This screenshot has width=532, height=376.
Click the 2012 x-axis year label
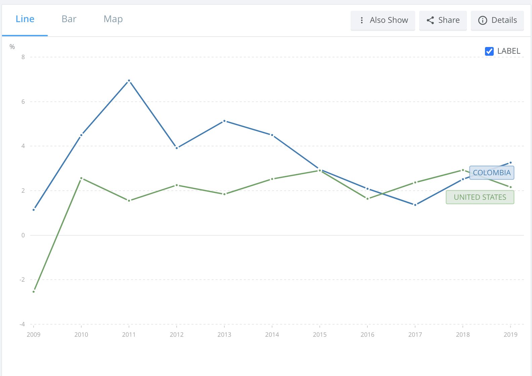click(177, 335)
